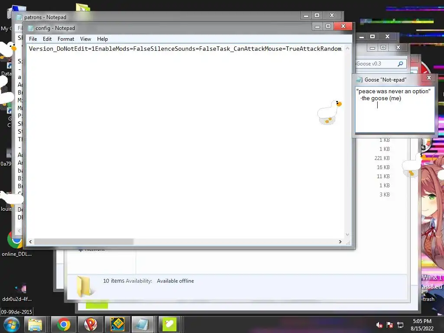Maximize the config Notepad window
This screenshot has height=333, width=444.
[328, 26]
